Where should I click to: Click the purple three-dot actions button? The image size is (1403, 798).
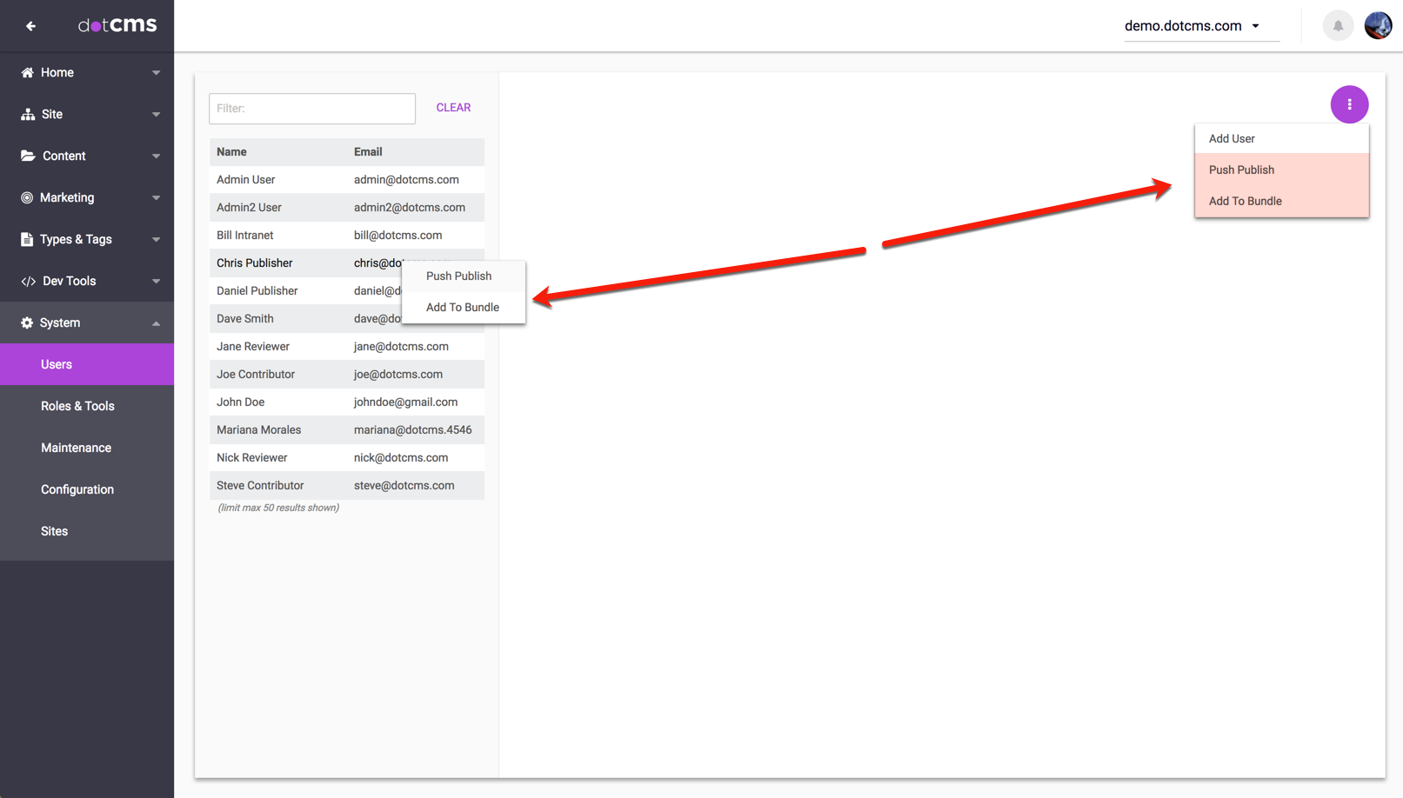[x=1349, y=104]
